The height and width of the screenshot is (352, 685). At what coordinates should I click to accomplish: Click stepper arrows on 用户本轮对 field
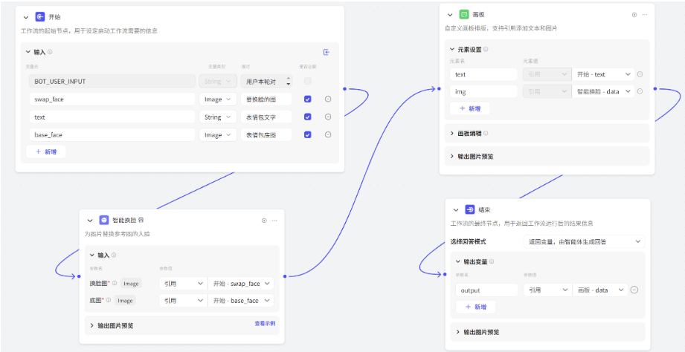[288, 81]
